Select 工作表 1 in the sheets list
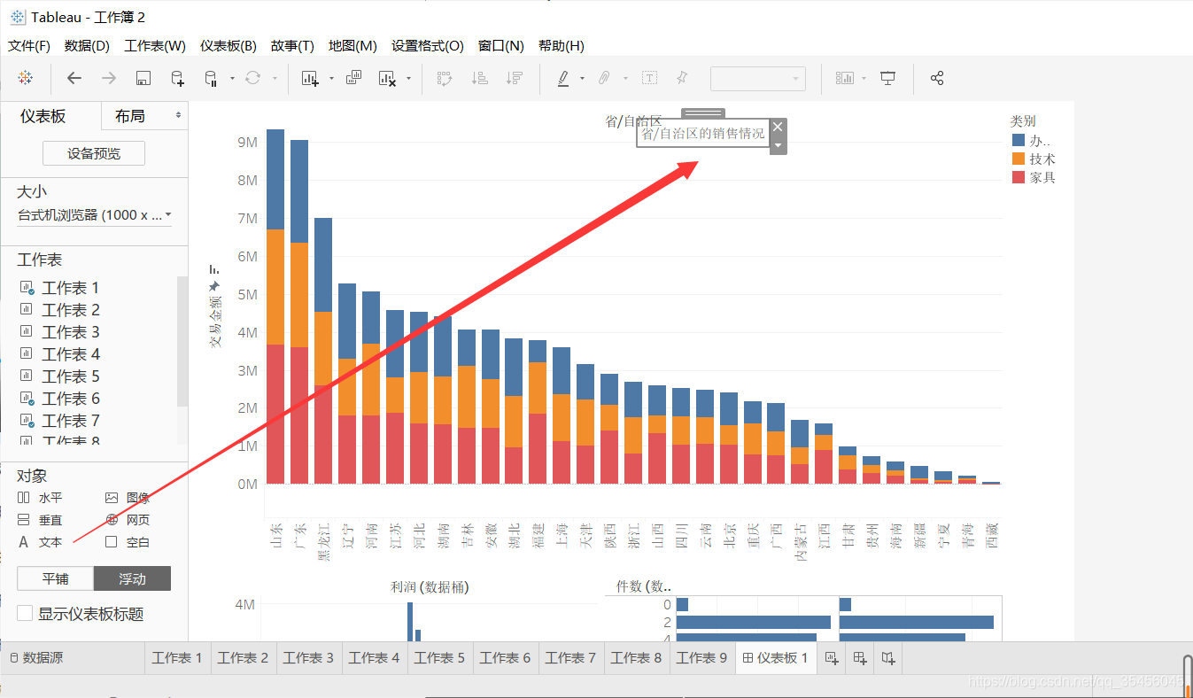1193x698 pixels. click(71, 288)
